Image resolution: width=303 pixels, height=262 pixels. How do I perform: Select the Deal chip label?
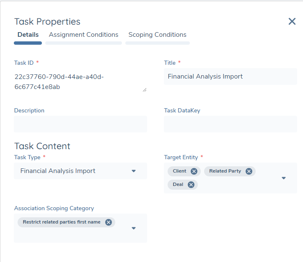coord(178,185)
